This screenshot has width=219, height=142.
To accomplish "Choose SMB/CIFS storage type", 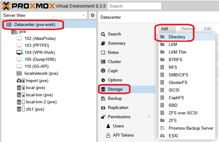I will click(x=187, y=75).
